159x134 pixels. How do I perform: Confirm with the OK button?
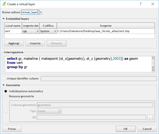[126, 129]
